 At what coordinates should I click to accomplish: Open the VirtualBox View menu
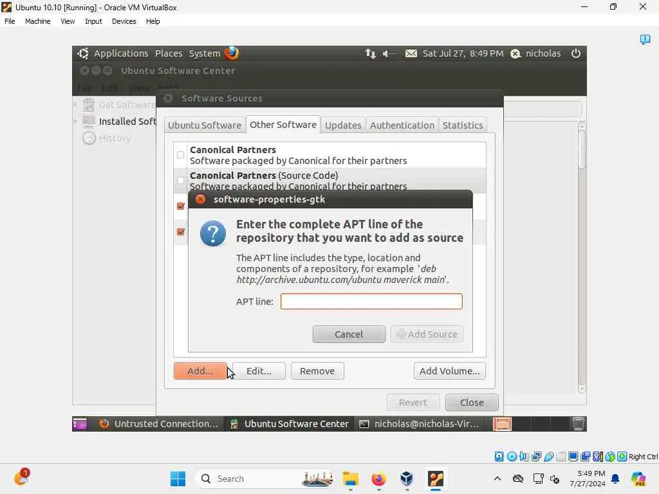(68, 21)
